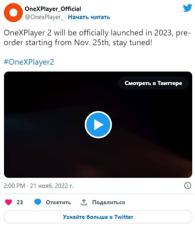Screen dimensions: 195x227
Task: Click the tweet text about OneXPlayer 2 launch
Action: click(x=97, y=38)
